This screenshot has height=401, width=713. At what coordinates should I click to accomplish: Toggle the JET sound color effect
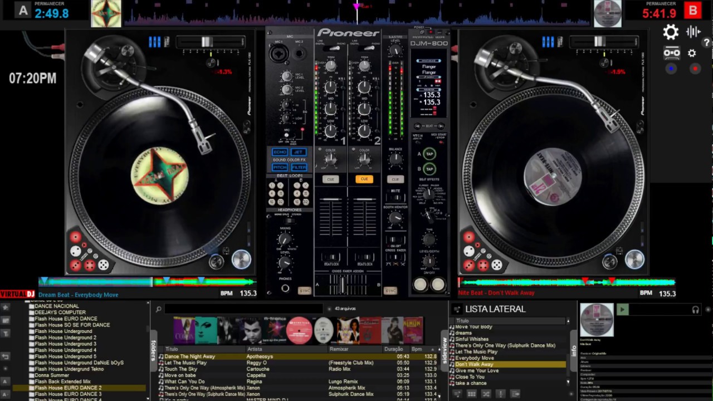[299, 152]
